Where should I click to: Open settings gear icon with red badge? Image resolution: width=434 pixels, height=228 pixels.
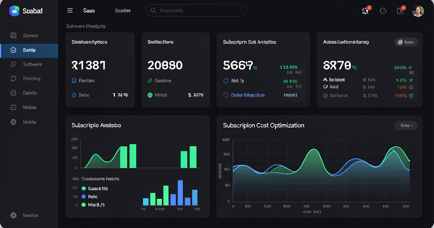pos(365,11)
